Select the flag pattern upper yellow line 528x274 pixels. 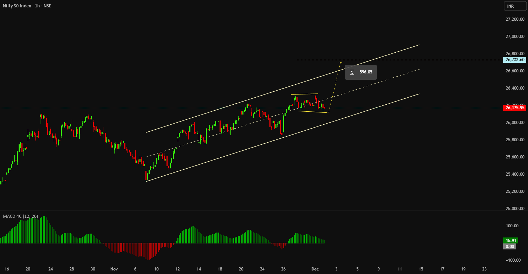[x=304, y=94]
